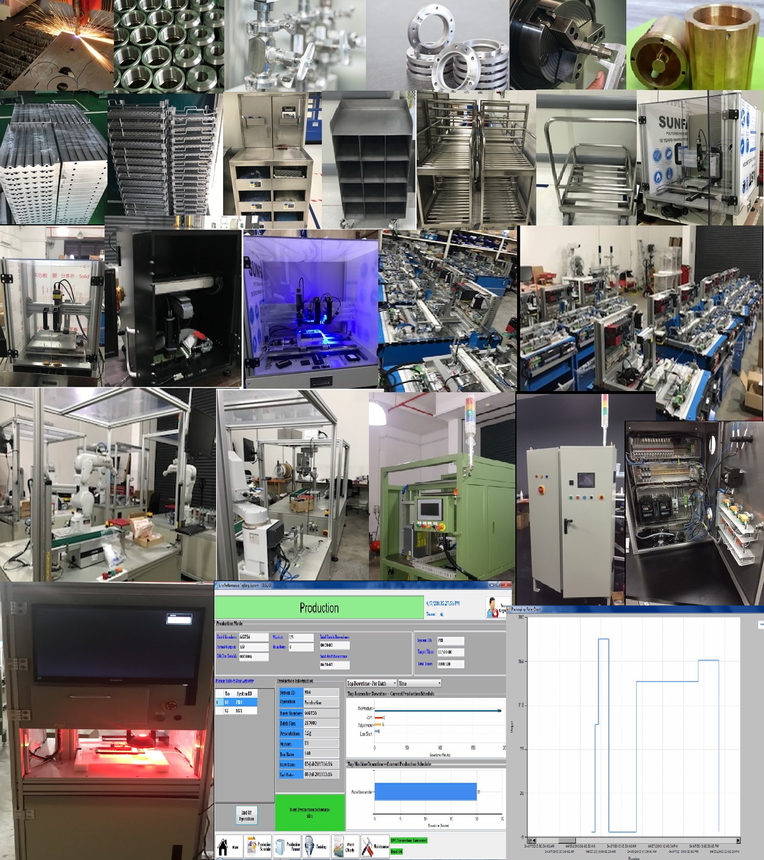
Task: Click the Target Time input field
Action: (x=450, y=652)
